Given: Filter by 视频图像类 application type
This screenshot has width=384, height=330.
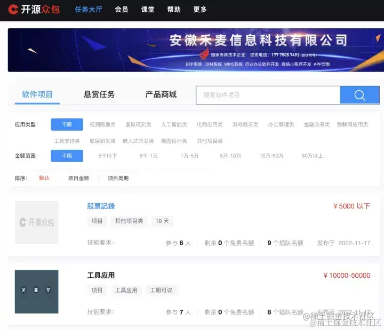Looking at the screenshot, I should click(x=102, y=125).
